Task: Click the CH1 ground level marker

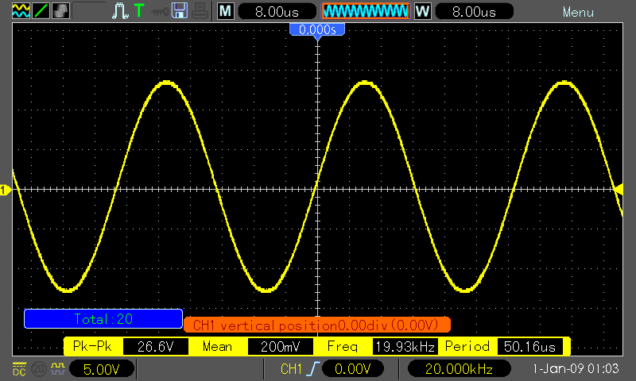Action: pos(5,190)
